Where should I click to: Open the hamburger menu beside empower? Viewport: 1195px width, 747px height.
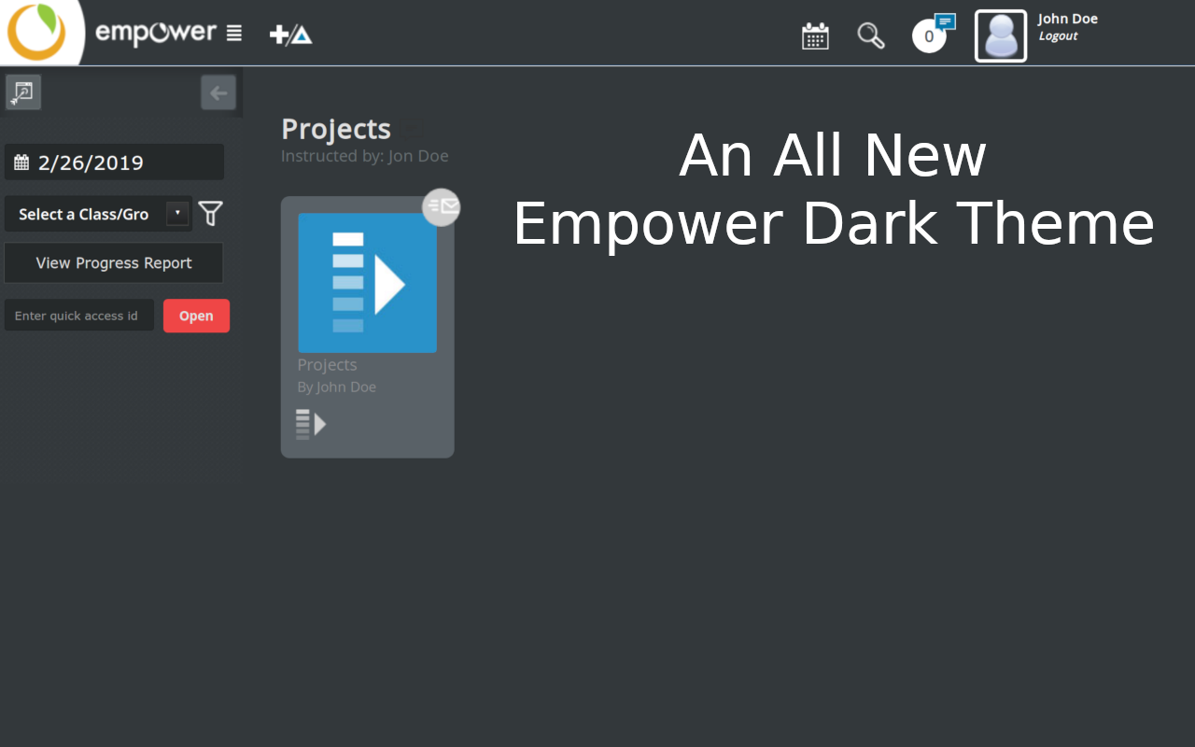pos(232,32)
